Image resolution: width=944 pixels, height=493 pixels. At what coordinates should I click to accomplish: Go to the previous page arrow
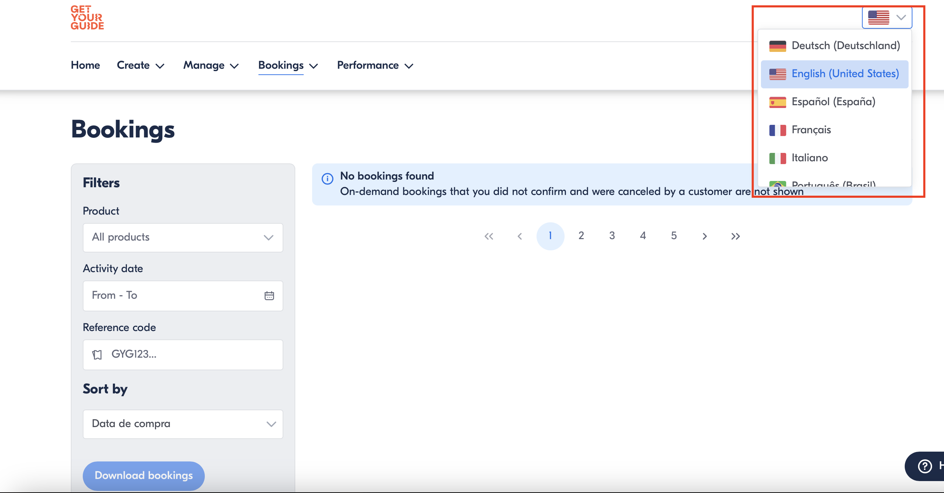(x=520, y=236)
